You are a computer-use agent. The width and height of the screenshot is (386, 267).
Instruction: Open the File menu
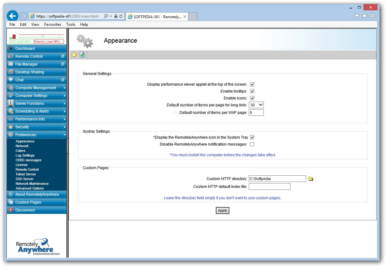pos(12,24)
